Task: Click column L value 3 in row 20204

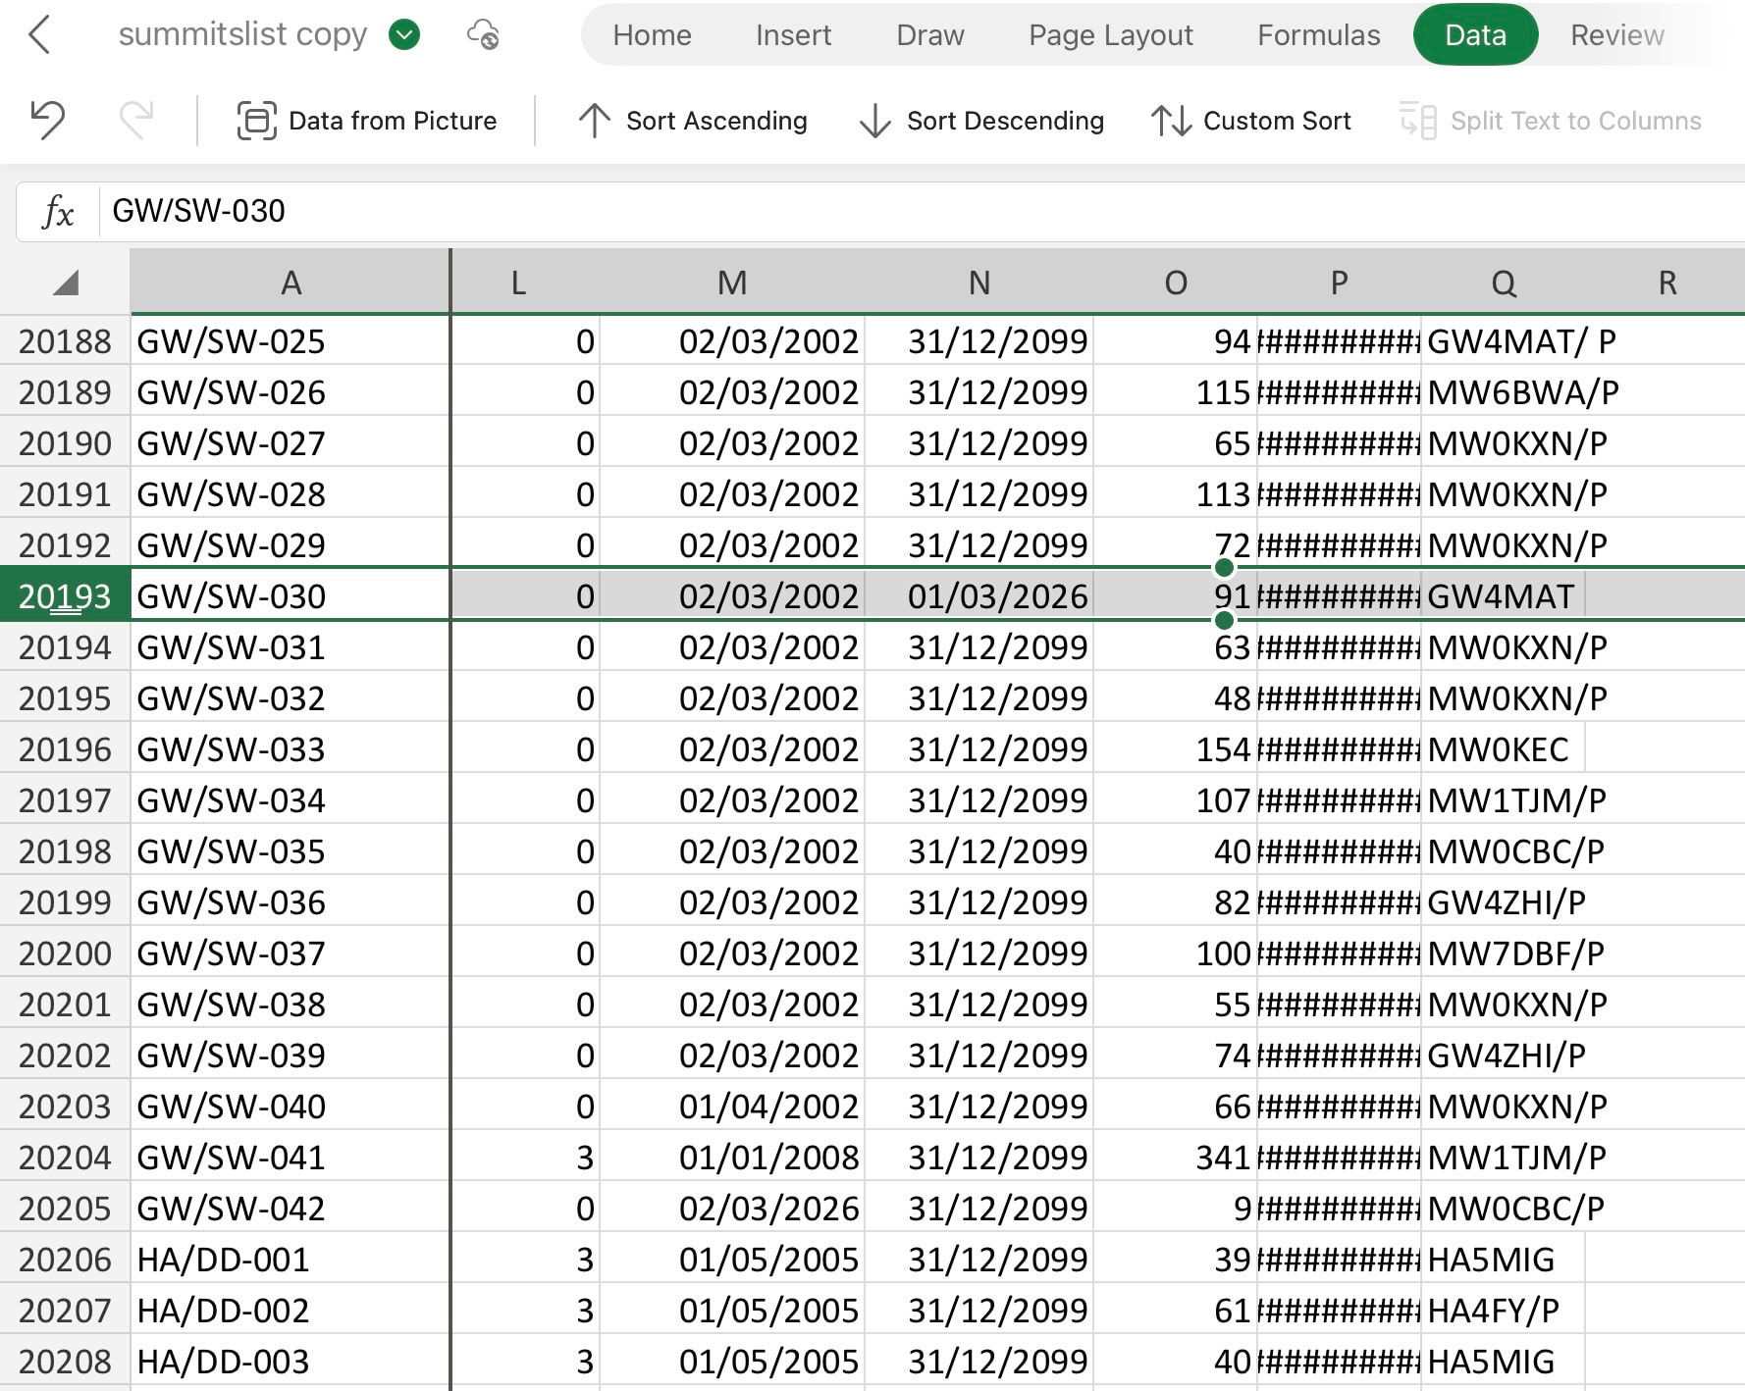Action: click(526, 1158)
